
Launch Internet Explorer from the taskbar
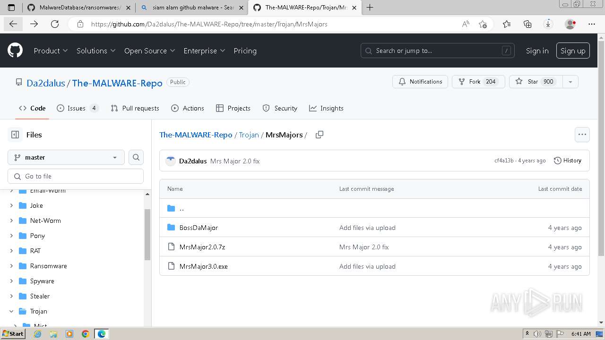[x=38, y=334]
